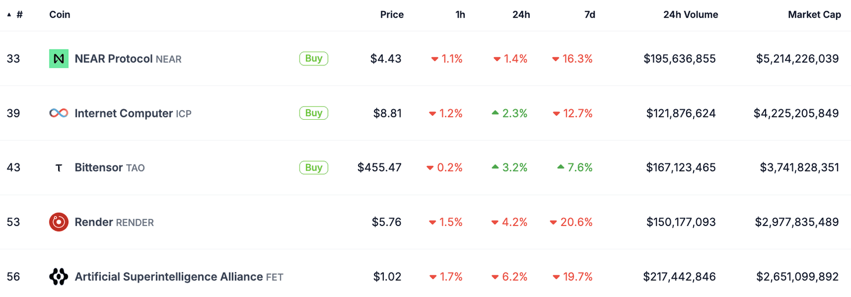Click the Internet Computer infinity logo
The image size is (851, 297).
point(59,113)
